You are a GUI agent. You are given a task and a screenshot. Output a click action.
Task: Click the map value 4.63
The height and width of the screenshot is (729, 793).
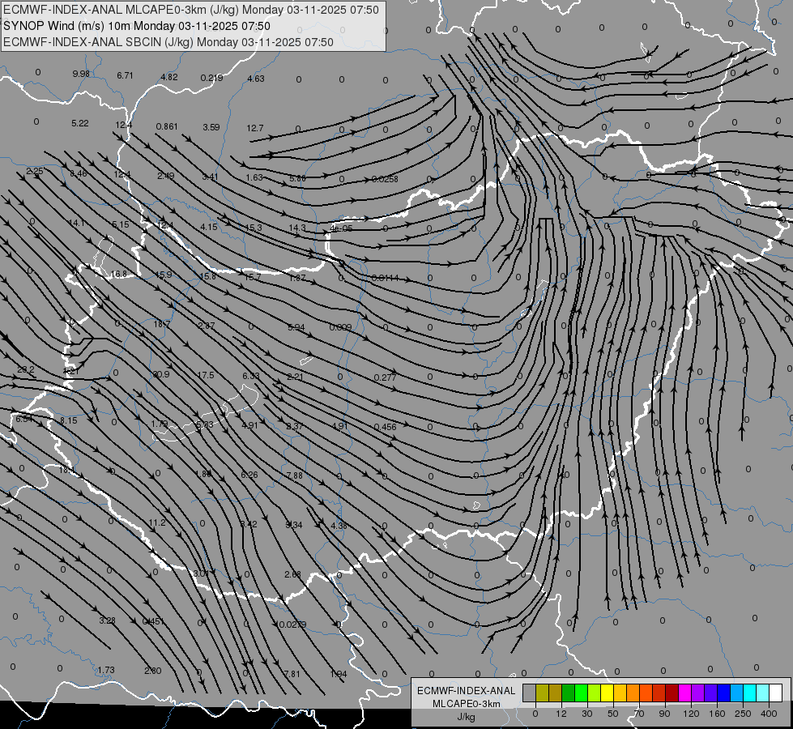256,79
